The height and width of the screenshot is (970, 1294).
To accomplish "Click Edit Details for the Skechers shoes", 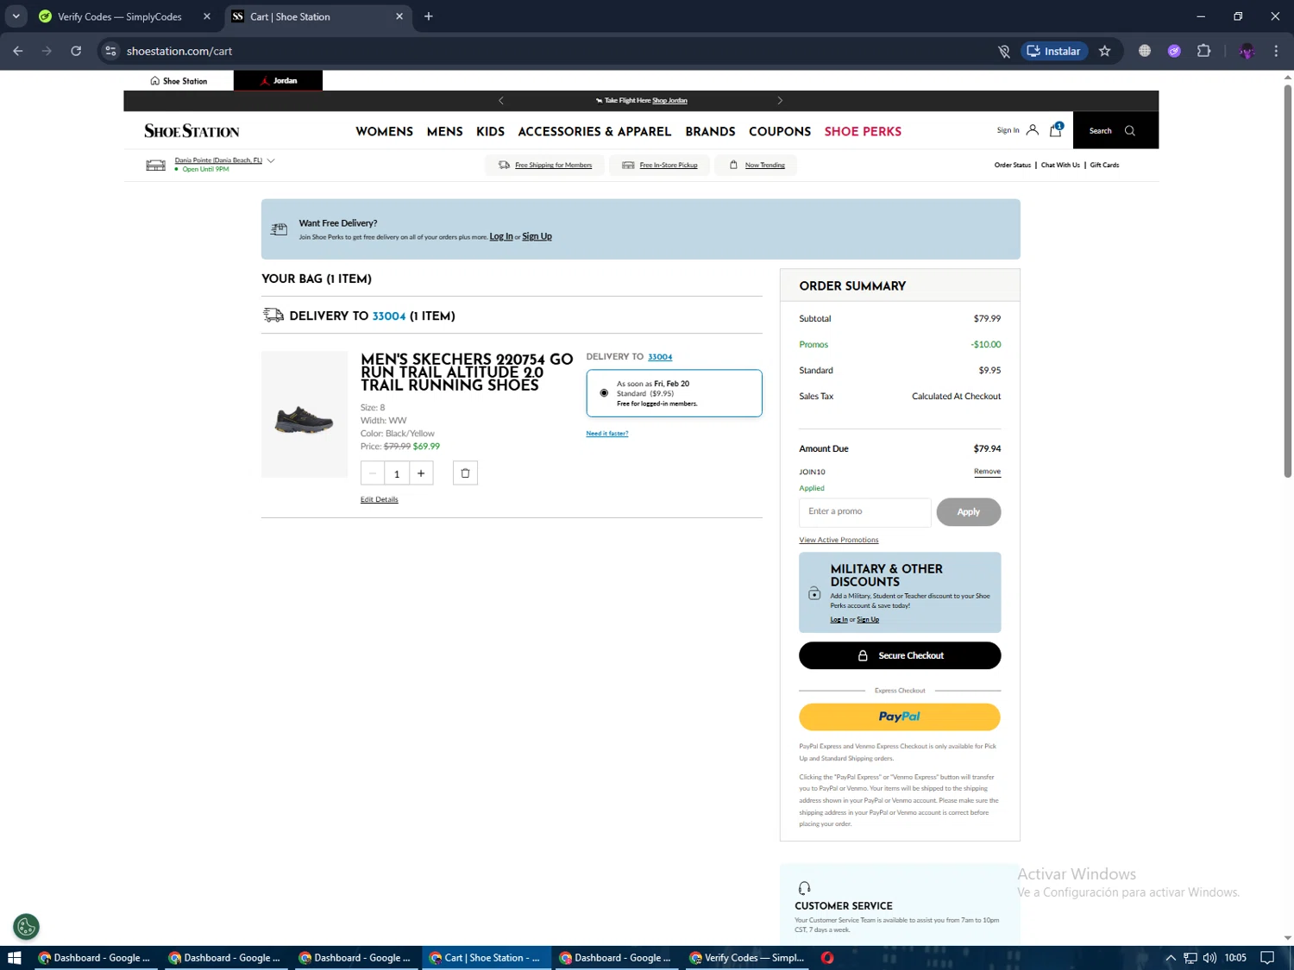I will point(380,499).
